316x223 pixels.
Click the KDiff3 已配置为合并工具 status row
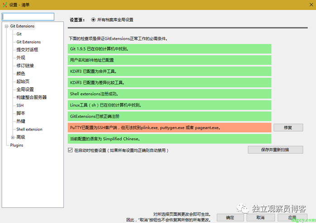pyautogui.click(x=169, y=72)
